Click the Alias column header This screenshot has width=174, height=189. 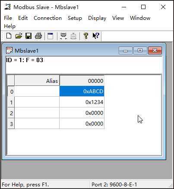click(37, 81)
